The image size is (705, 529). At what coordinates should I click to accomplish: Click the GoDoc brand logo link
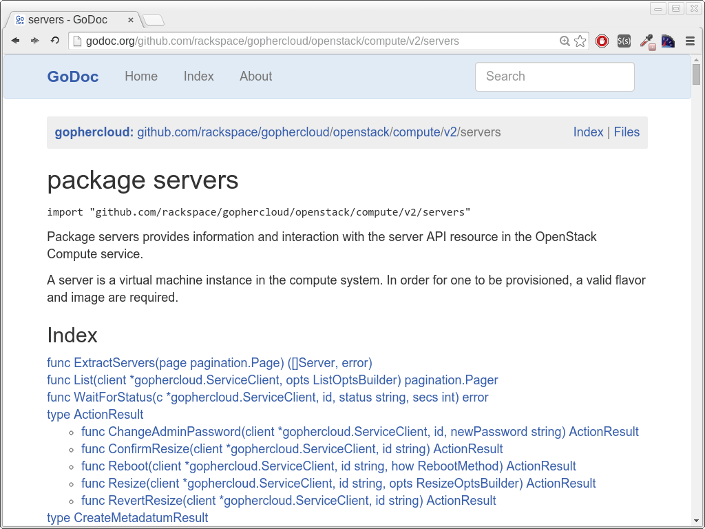point(73,76)
